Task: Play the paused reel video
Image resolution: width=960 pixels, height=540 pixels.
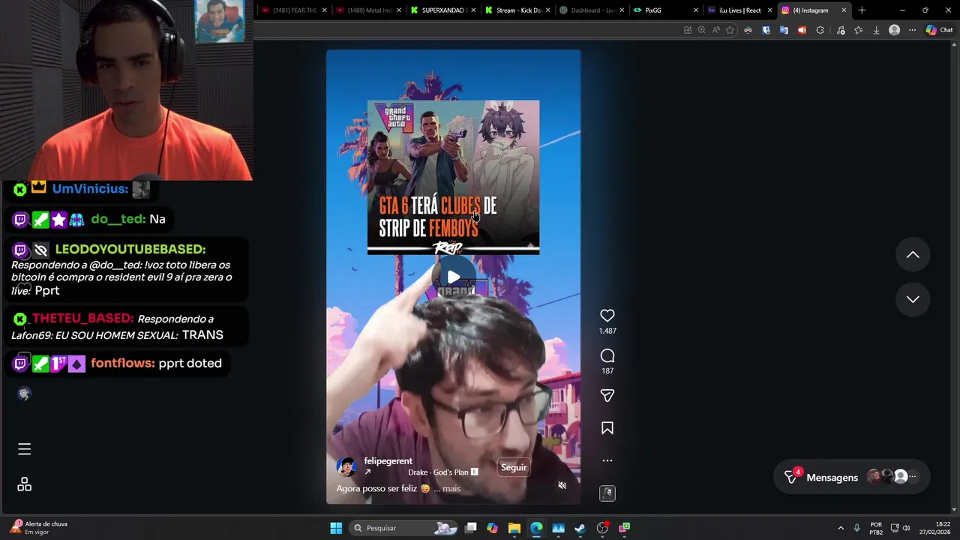Action: (x=453, y=277)
